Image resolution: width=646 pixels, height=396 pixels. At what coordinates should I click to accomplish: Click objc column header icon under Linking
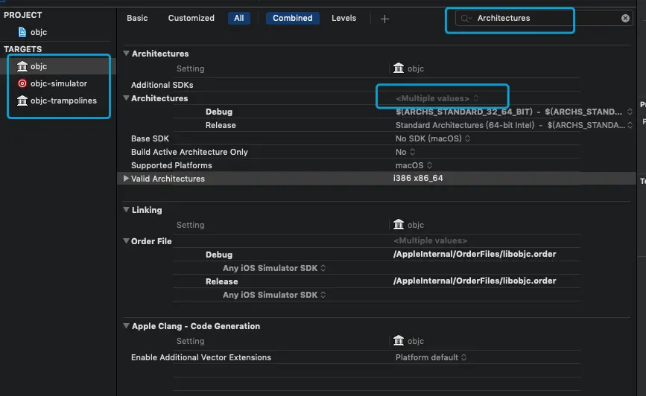click(399, 225)
